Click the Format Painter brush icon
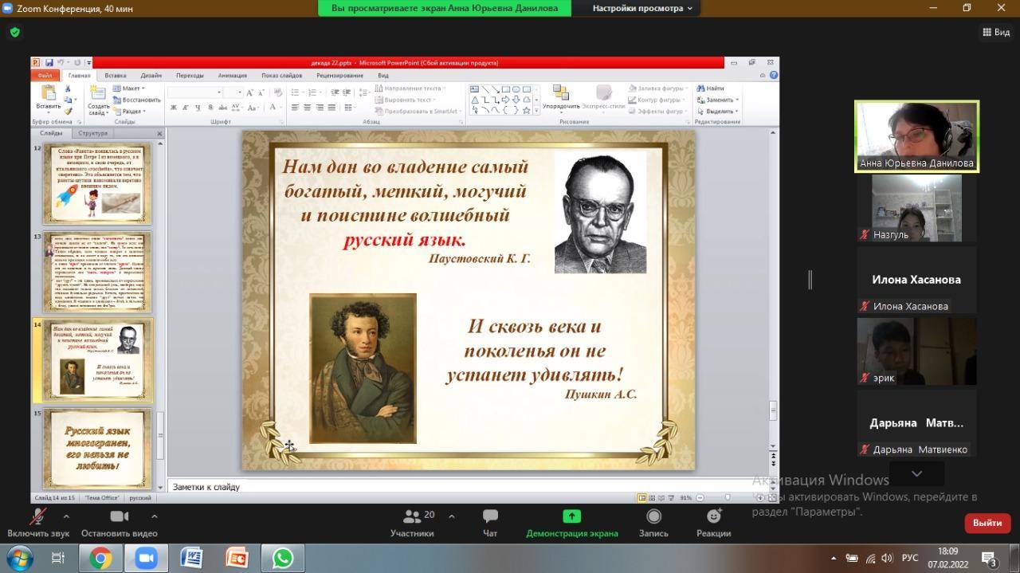1020x573 pixels. pyautogui.click(x=68, y=111)
